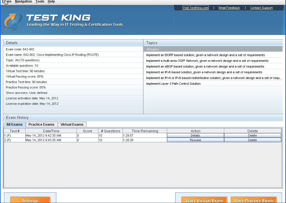Sort by the # Questions column header

tap(111, 131)
